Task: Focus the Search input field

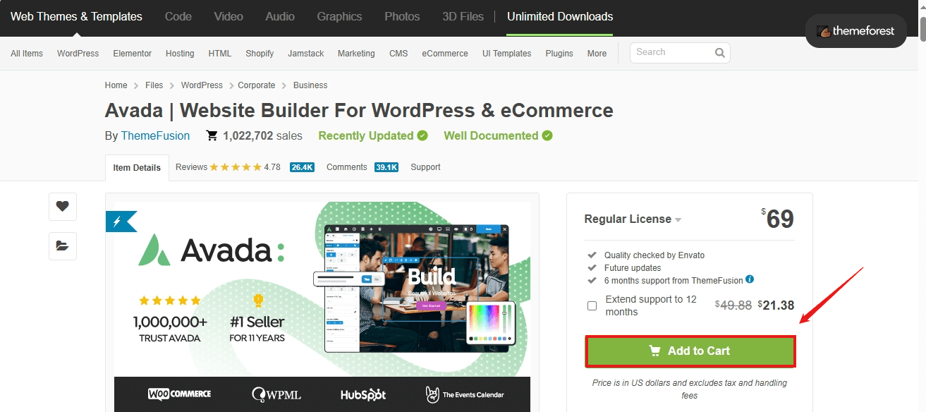Action: tap(671, 52)
